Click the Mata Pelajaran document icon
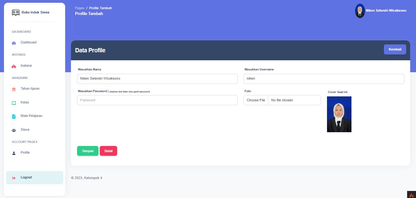Image resolution: width=416 pixels, height=198 pixels. (x=14, y=117)
